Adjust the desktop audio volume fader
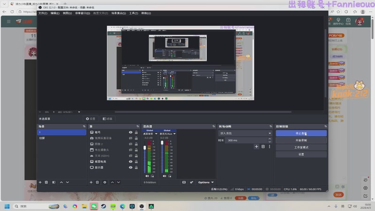Screen dimensions: 375x211 [x=145, y=148]
